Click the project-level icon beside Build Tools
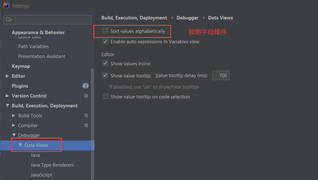Image resolution: width=318 pixels, height=180 pixels. coord(86,116)
